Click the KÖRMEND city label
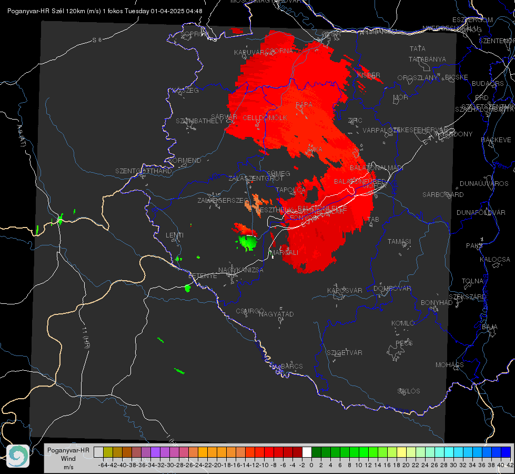This screenshot has height=474, width=515. [x=185, y=161]
